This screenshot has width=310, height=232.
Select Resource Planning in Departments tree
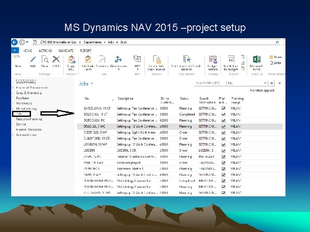click(x=29, y=119)
